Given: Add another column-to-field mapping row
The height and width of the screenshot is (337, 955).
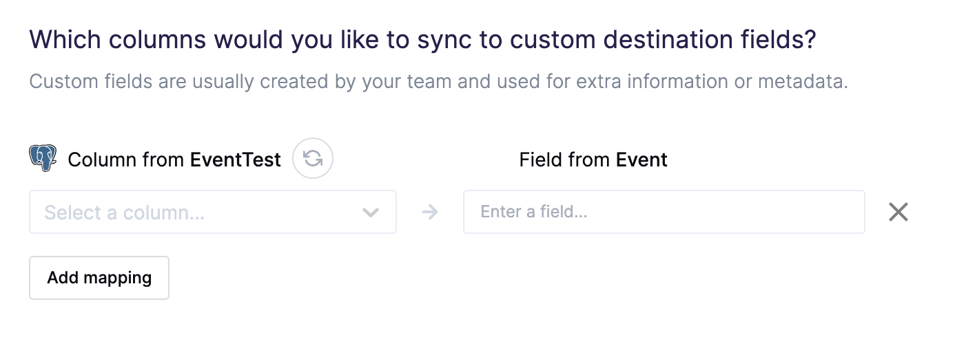Looking at the screenshot, I should 99,278.
